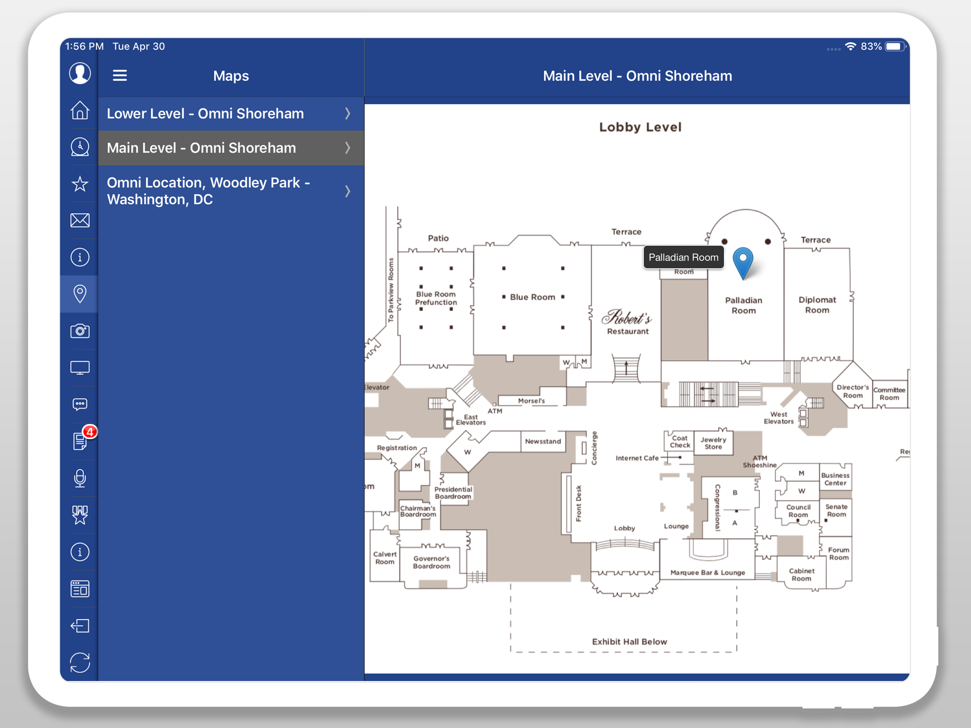Tap the "Director's Room" label
Screen dimensions: 971x728
tap(853, 391)
